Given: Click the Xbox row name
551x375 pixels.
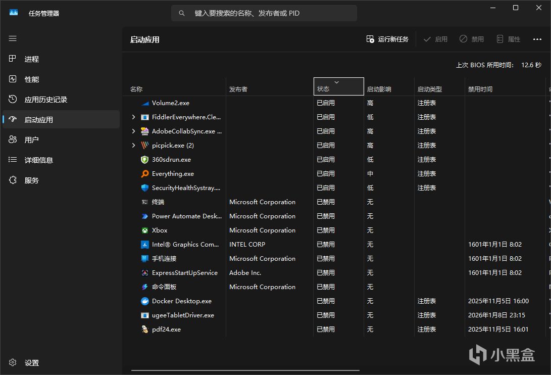Looking at the screenshot, I should click(160, 230).
